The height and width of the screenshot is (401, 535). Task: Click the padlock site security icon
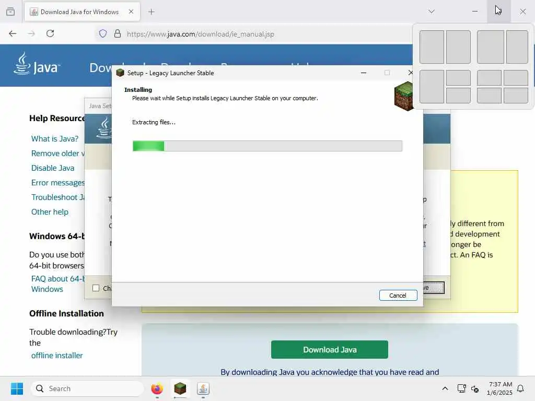coord(118,33)
